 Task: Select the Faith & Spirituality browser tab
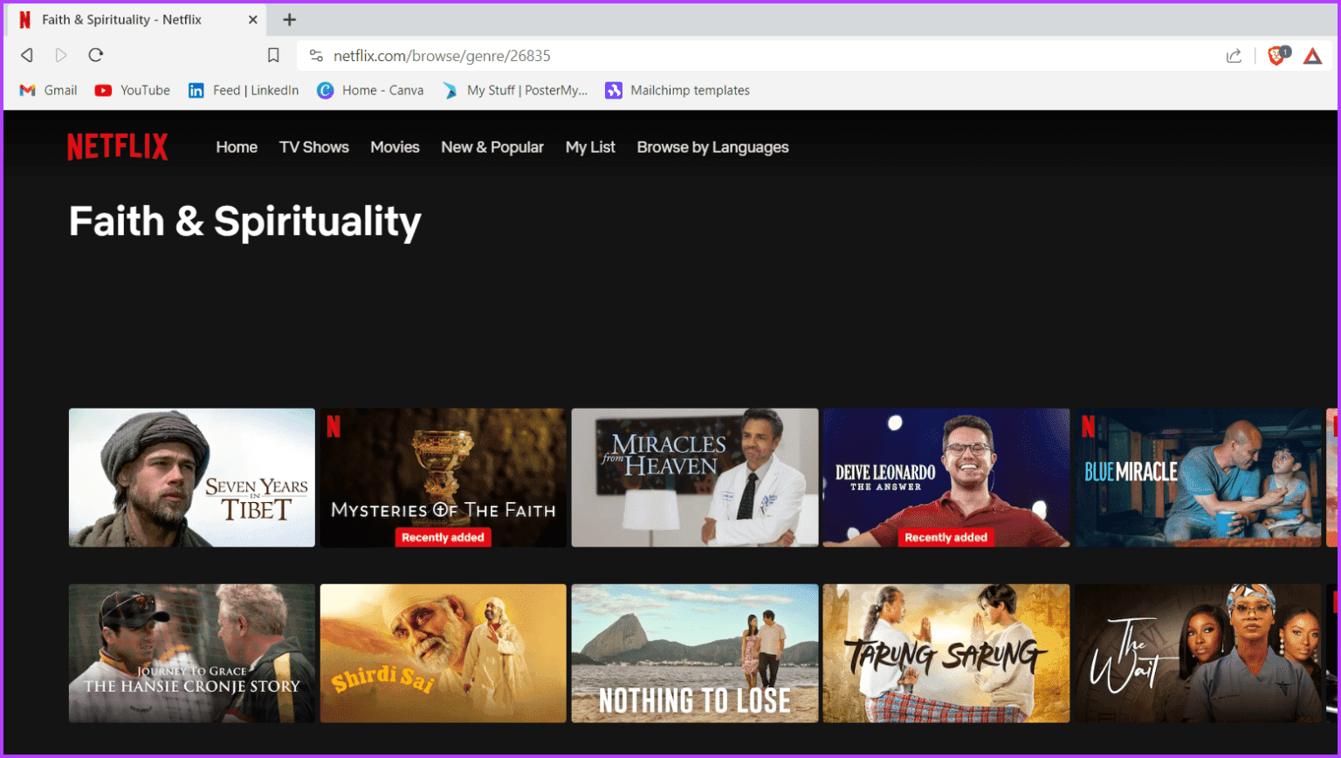pos(135,19)
